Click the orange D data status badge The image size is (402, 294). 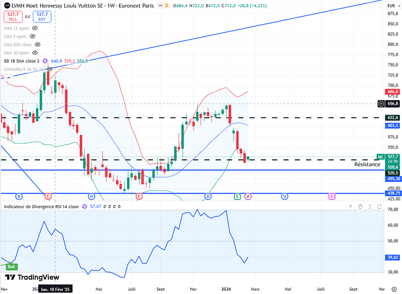[x=167, y=6]
